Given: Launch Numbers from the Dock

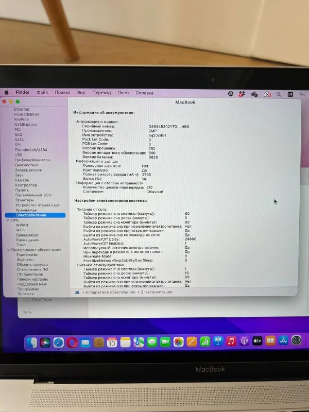Looking at the screenshot, I should click(x=204, y=341).
